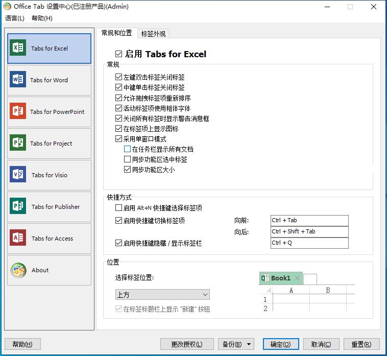Select the Project icon in sidebar

pyautogui.click(x=18, y=143)
